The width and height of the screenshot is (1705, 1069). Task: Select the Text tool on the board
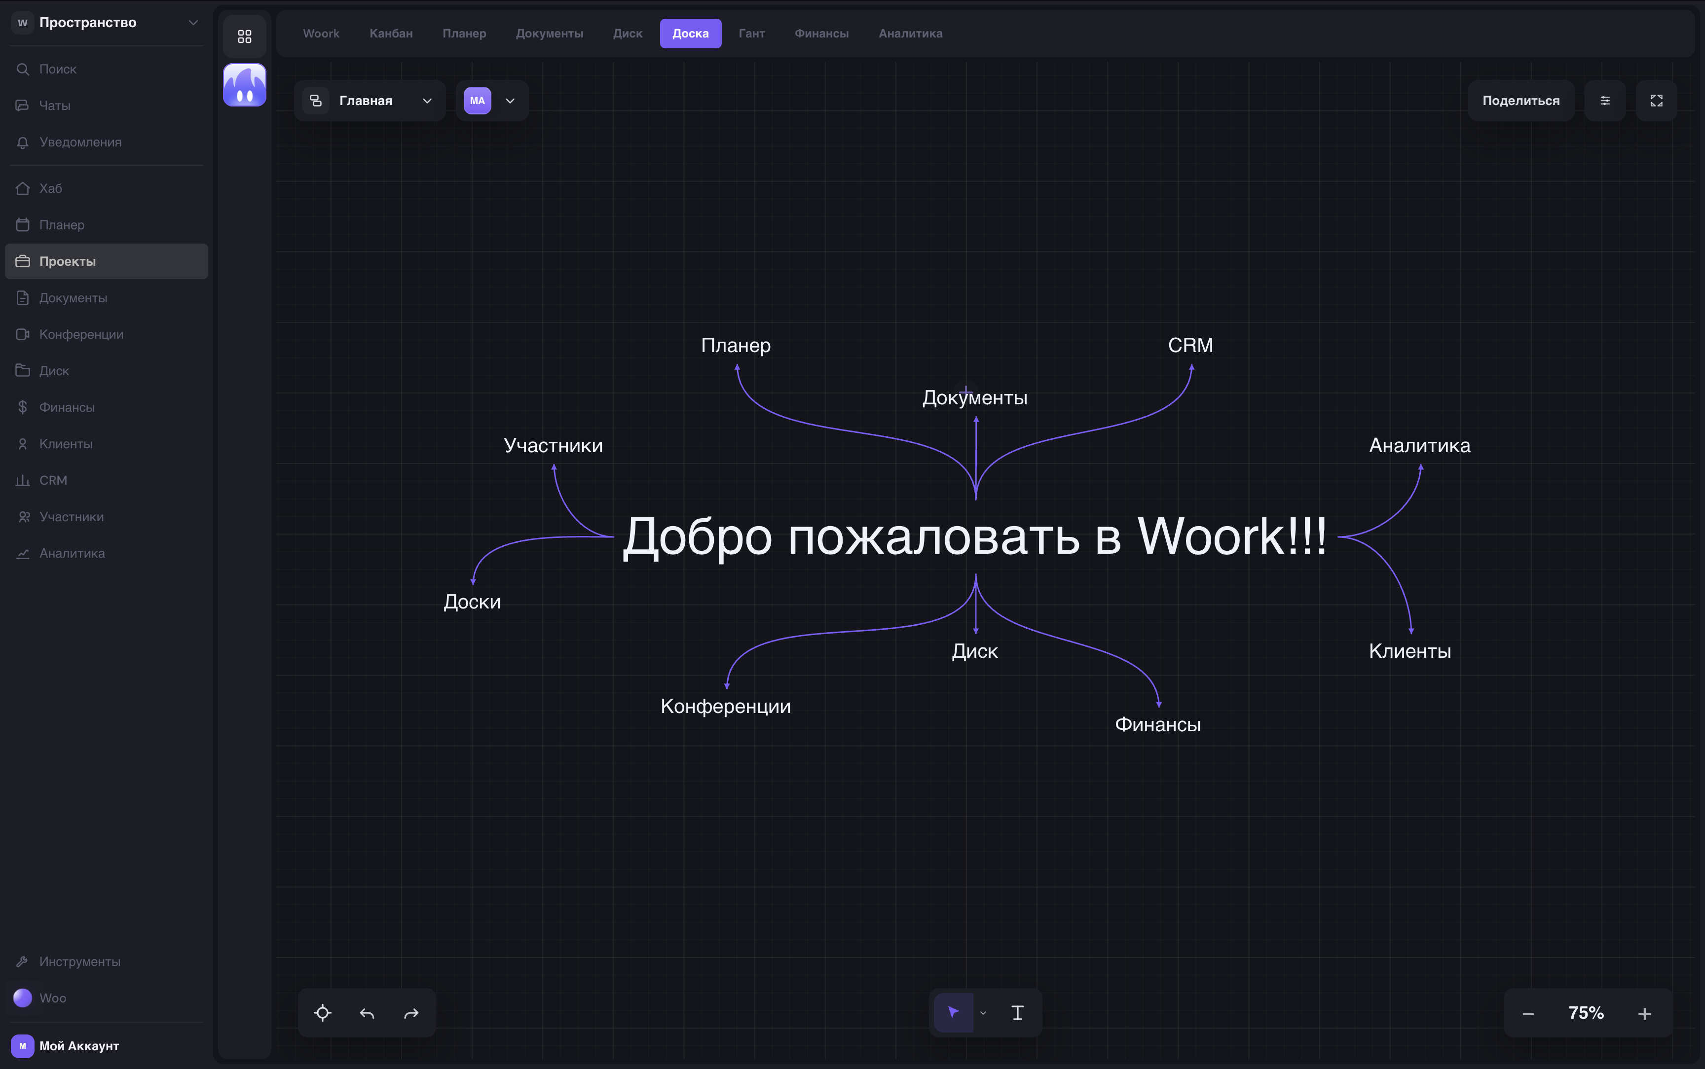[x=1017, y=1012]
